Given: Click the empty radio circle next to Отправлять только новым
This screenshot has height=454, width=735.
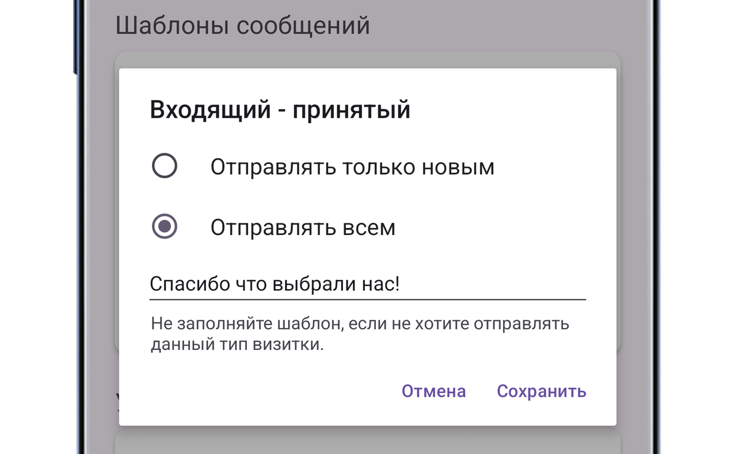Looking at the screenshot, I should click(x=164, y=167).
